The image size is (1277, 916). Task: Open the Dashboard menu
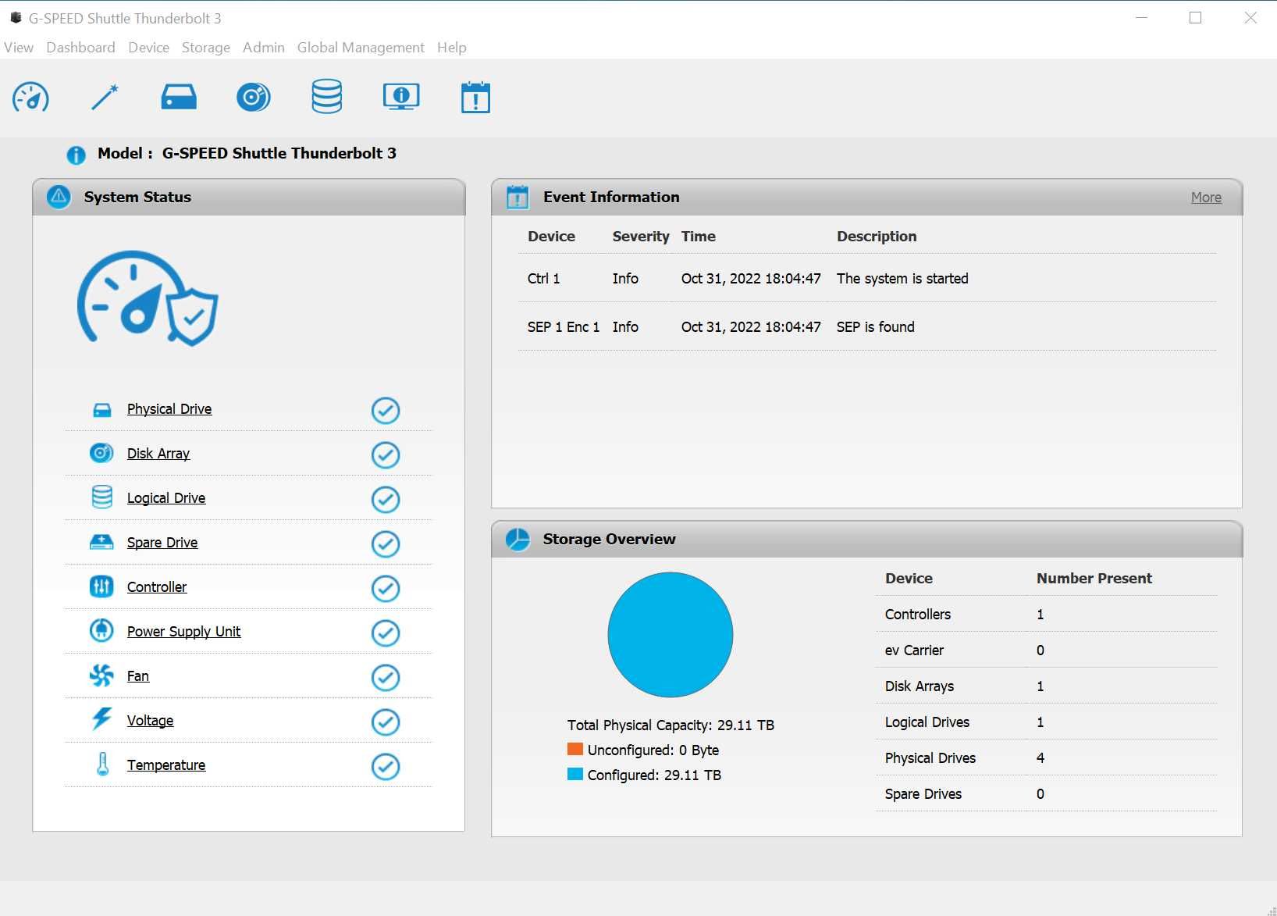[x=80, y=48]
